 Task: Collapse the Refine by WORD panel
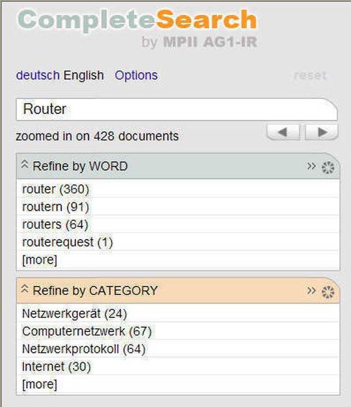tap(25, 165)
